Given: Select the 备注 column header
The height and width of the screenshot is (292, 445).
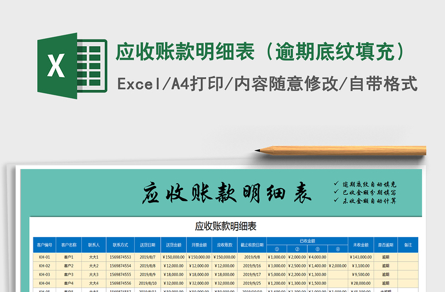Looking at the screenshot, I should click(408, 245).
